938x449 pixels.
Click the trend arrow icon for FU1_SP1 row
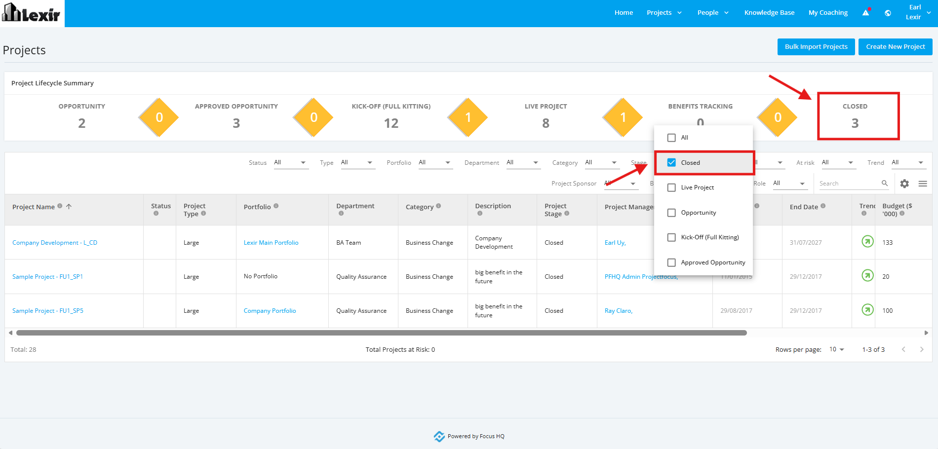point(867,275)
